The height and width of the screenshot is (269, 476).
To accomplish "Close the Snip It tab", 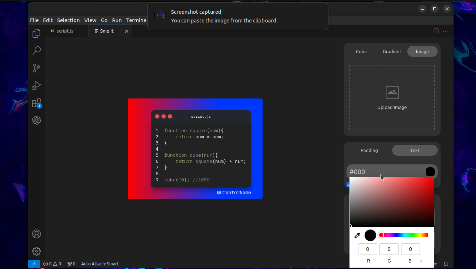I will (127, 31).
